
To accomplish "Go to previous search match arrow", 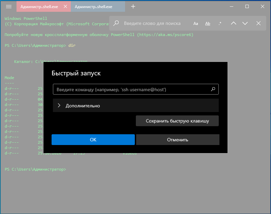I will (x=233, y=23).
